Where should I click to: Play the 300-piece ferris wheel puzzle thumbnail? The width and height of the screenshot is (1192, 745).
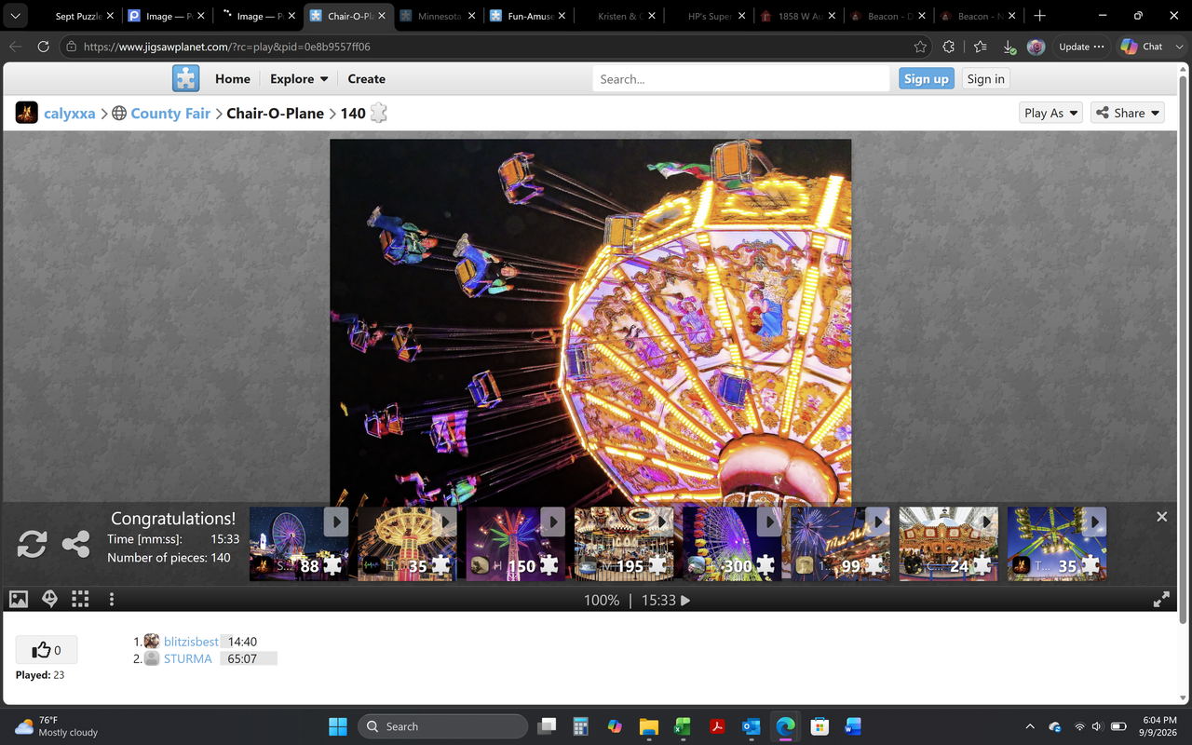tap(732, 544)
